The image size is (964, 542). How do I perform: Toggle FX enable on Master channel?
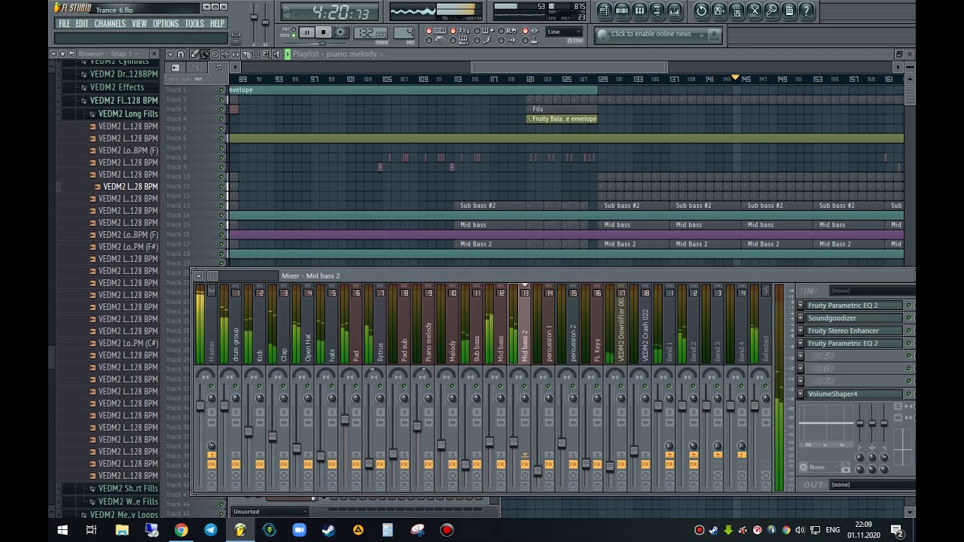click(x=212, y=464)
